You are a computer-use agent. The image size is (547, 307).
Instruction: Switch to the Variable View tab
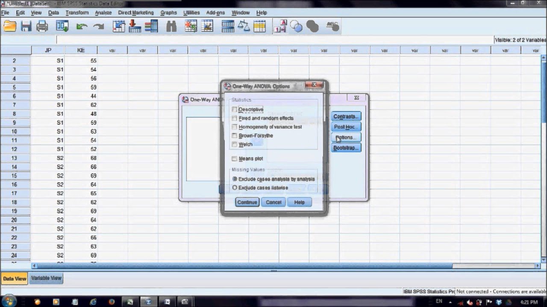[x=47, y=278]
